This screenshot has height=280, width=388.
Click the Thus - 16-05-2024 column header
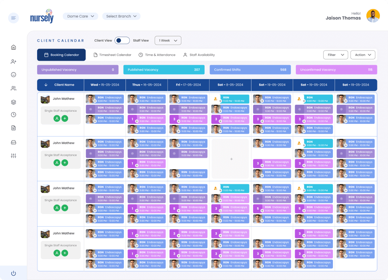pyautogui.click(x=147, y=85)
